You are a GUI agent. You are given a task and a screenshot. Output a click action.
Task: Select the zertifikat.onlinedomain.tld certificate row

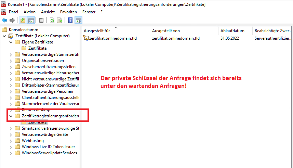tap(112, 38)
